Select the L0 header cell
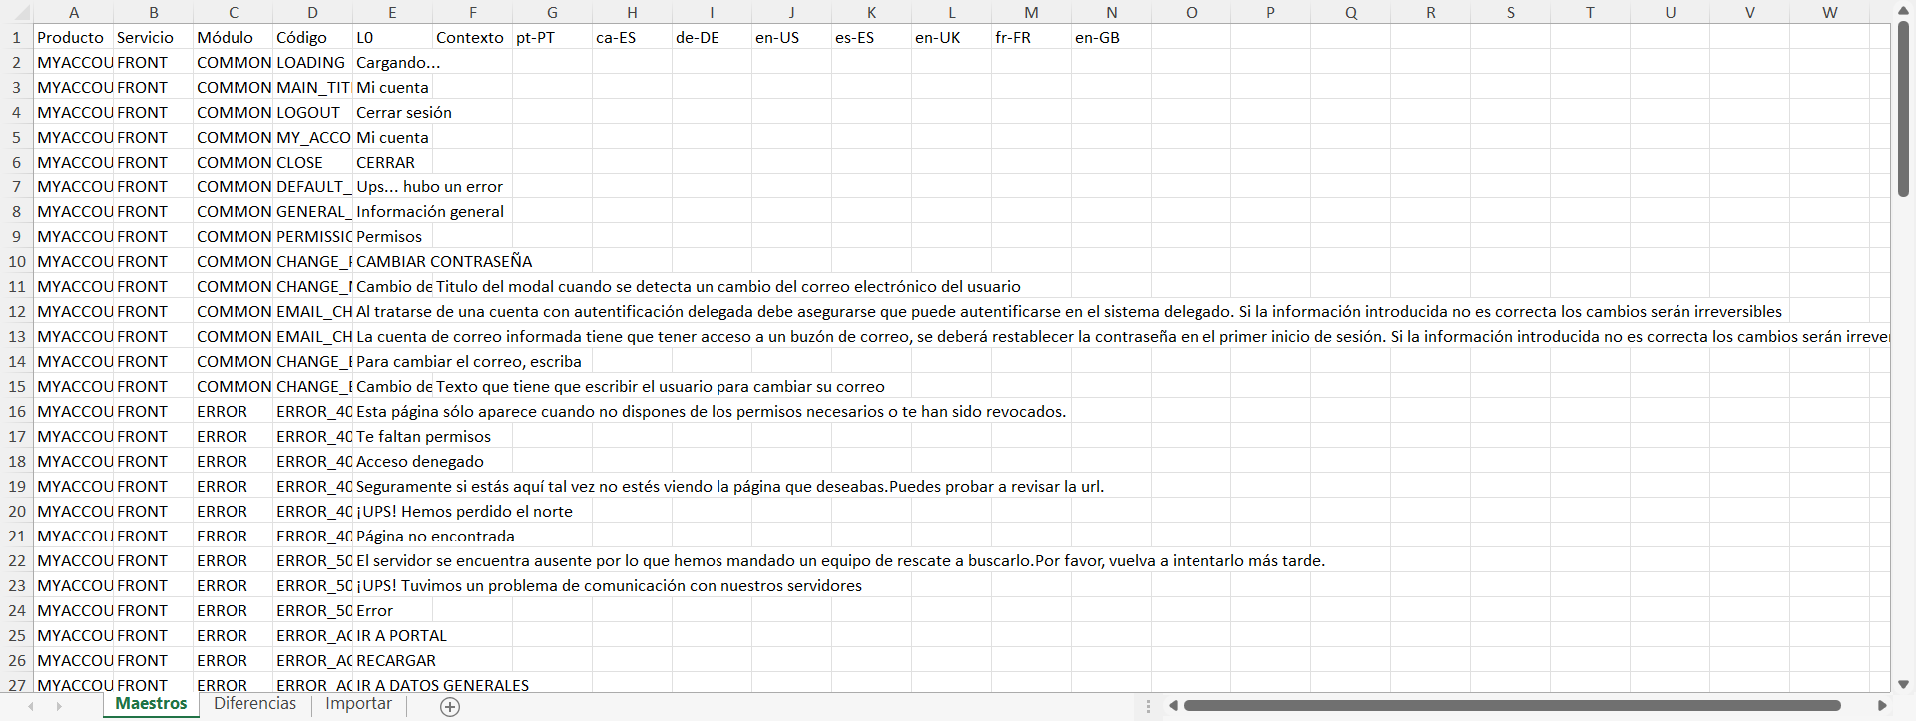The height and width of the screenshot is (721, 1916). click(x=393, y=37)
